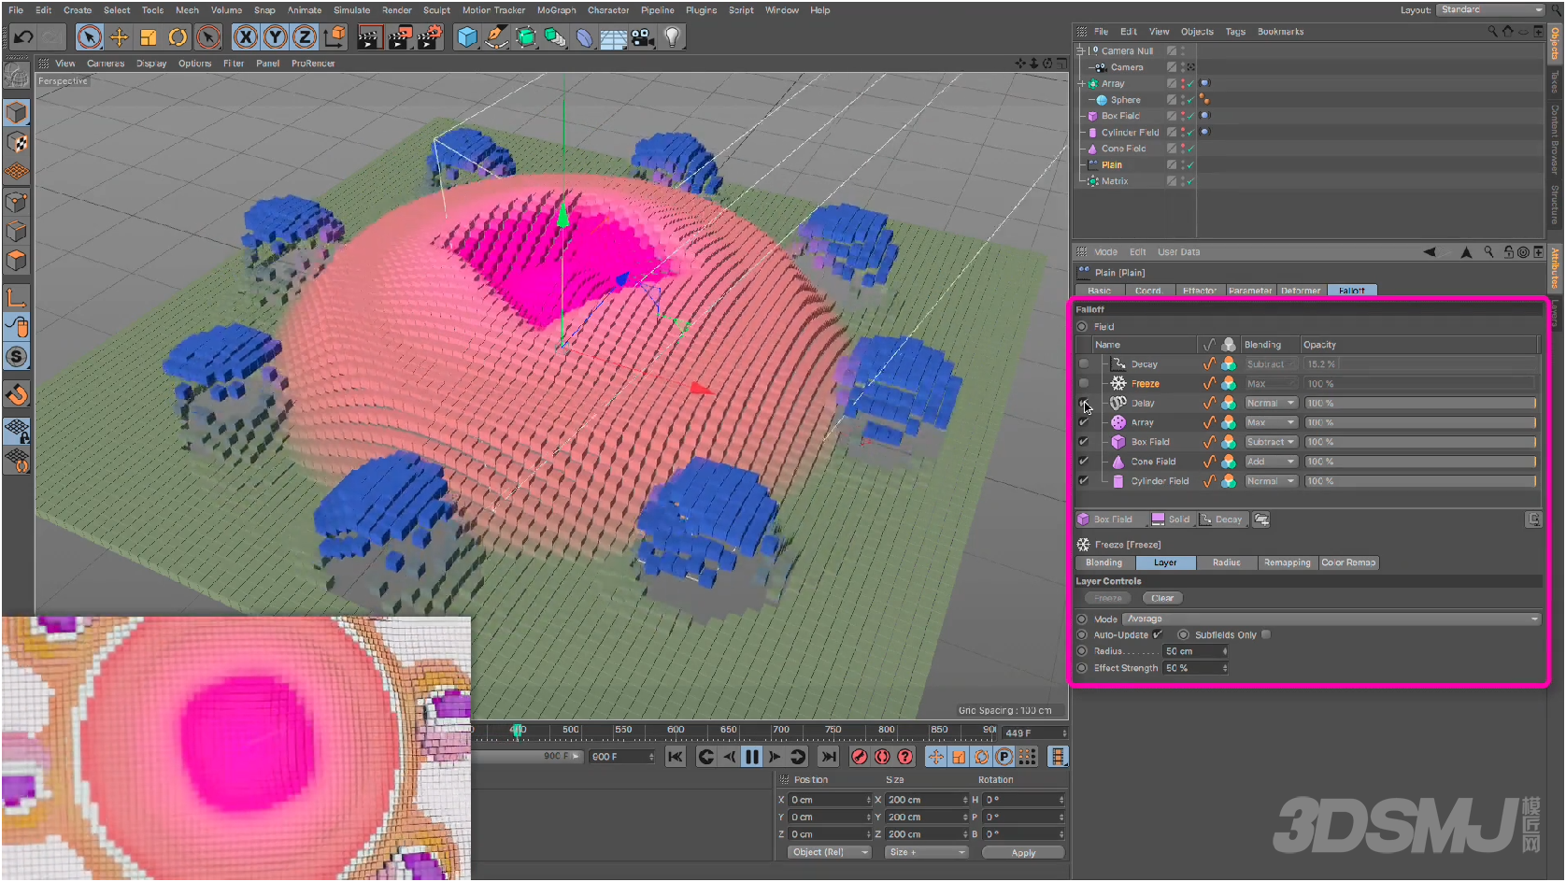The width and height of the screenshot is (1566, 882).
Task: Adjust Box Field opacity slider
Action: pos(1419,442)
